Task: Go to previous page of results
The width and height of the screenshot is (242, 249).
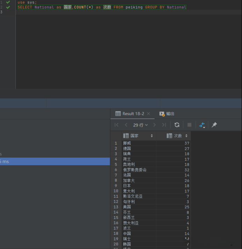Action: (126, 125)
